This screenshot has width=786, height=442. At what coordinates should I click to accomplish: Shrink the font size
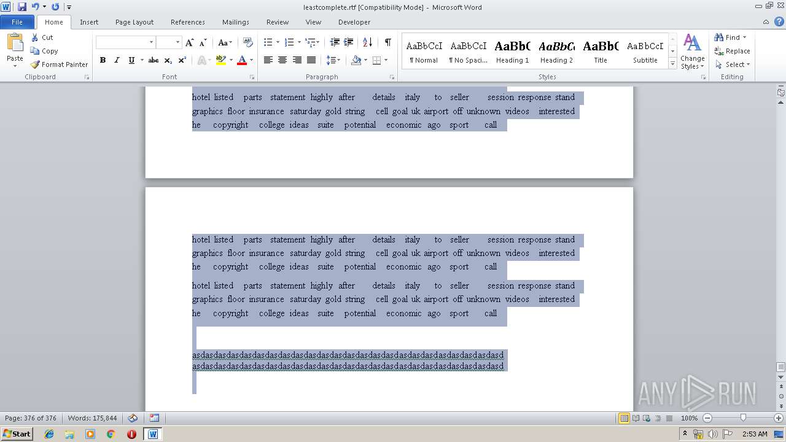pos(203,42)
